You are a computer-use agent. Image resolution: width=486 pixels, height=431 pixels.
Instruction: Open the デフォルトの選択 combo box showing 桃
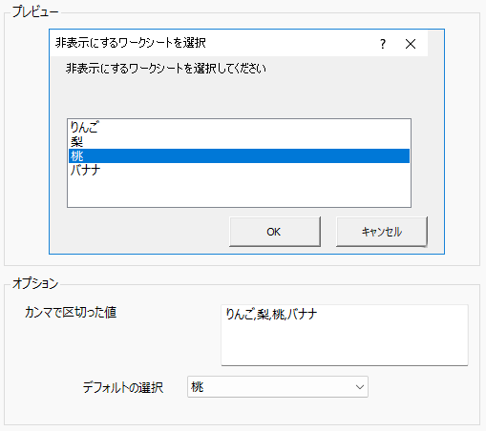coord(278,387)
